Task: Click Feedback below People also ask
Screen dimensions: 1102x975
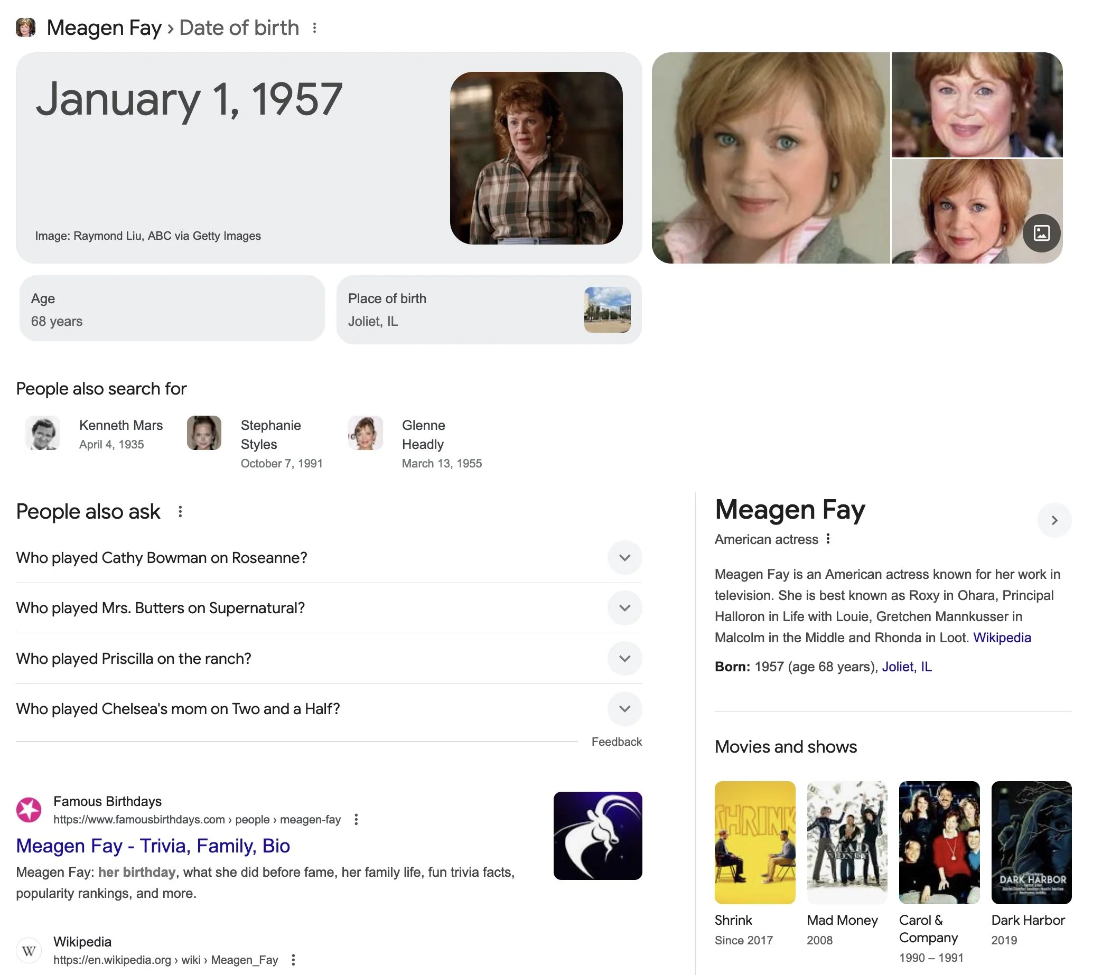Action: point(616,742)
